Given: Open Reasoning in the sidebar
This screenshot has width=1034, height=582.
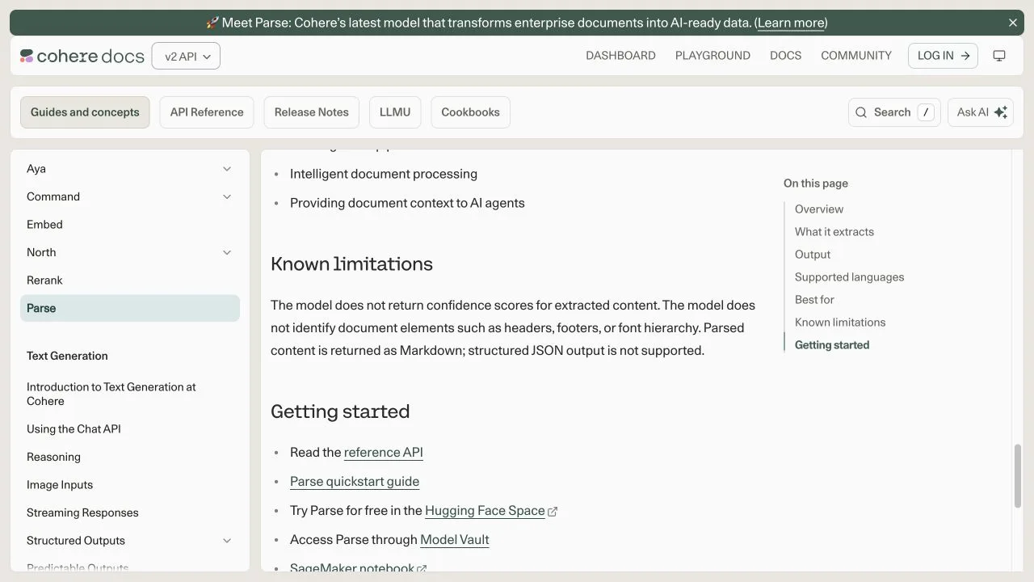Looking at the screenshot, I should click(130, 457).
